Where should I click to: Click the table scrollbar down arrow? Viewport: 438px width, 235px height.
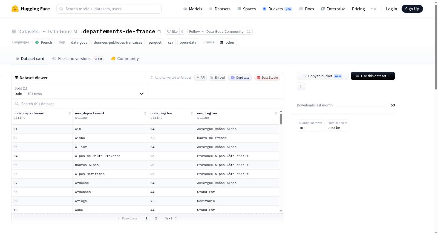[281, 211]
